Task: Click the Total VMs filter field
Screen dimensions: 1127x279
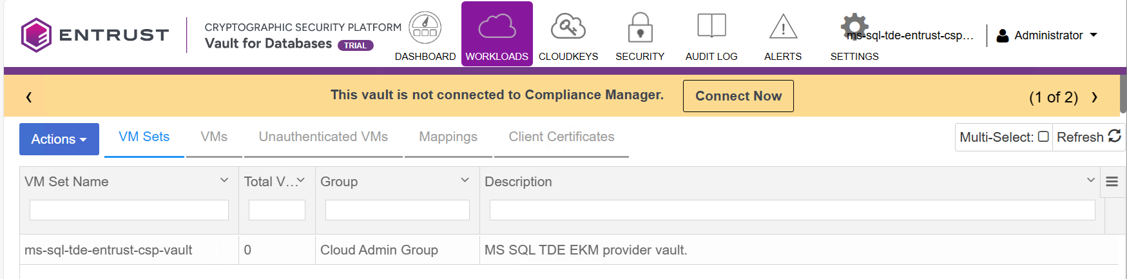Action: [277, 210]
